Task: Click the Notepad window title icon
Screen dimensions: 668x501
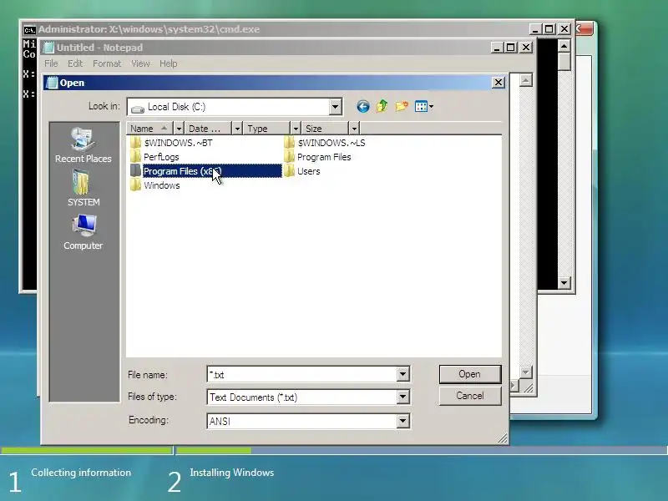Action: (x=48, y=48)
